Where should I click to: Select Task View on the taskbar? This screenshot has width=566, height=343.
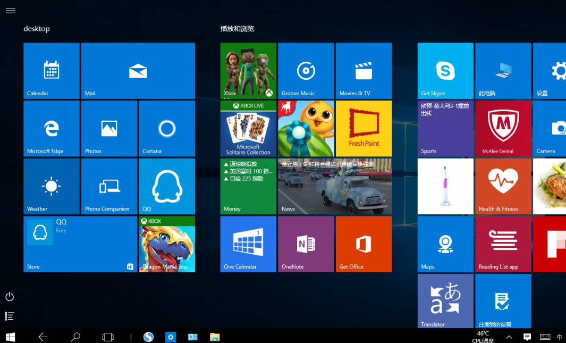point(108,337)
